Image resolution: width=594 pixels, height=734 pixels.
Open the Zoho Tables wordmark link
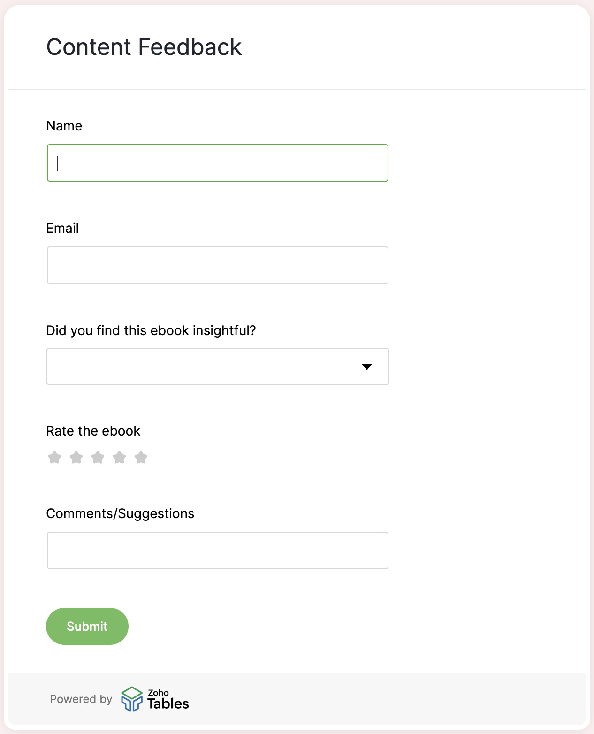[168, 699]
